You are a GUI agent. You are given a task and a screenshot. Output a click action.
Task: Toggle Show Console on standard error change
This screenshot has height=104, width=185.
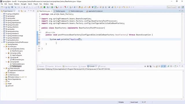[165, 66]
